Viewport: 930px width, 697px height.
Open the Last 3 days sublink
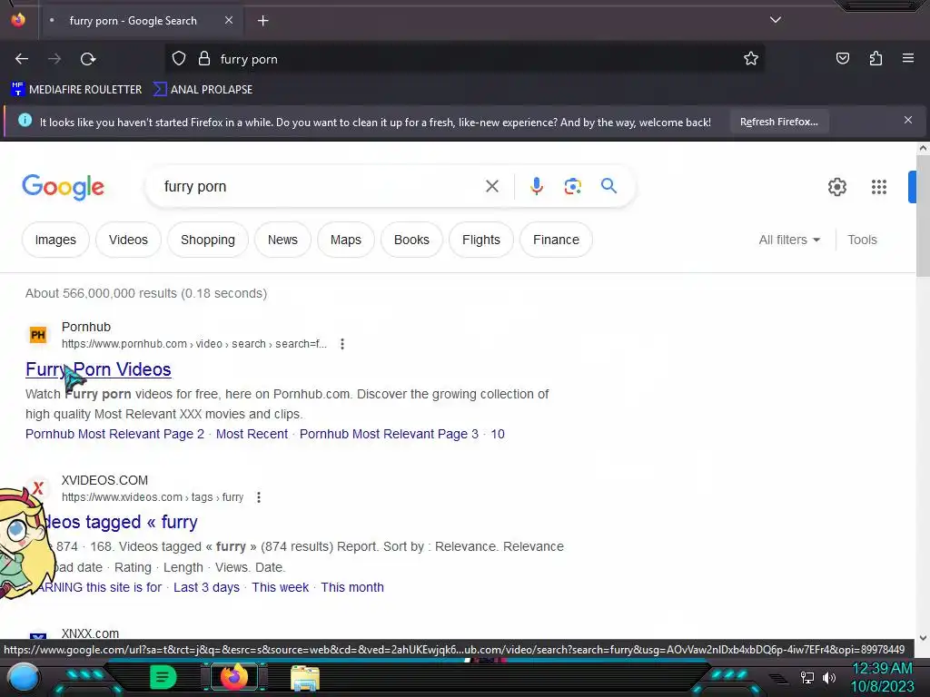(x=206, y=587)
